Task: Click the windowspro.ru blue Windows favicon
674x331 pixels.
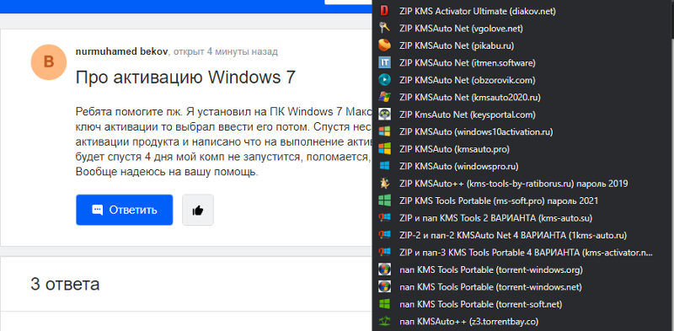Action: 384,166
